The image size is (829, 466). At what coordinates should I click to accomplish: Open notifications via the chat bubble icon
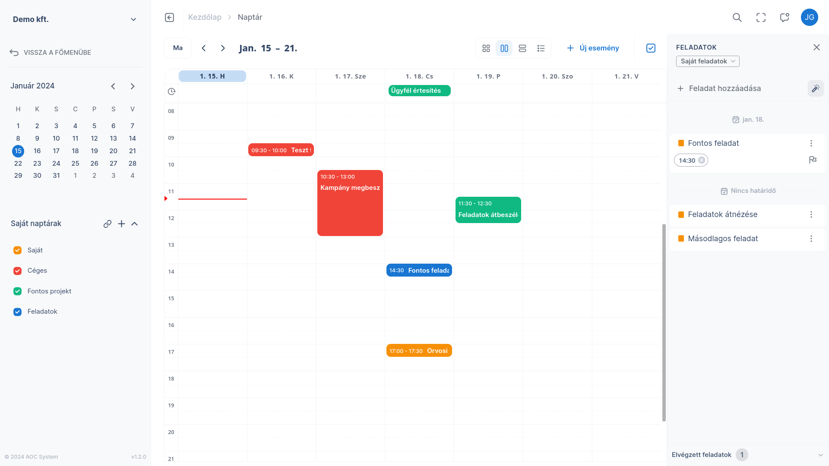click(785, 17)
